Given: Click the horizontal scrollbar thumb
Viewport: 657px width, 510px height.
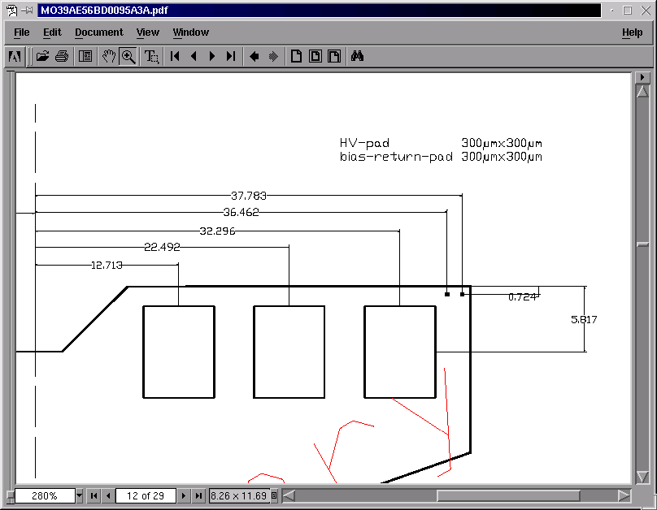Looking at the screenshot, I should click(x=508, y=495).
